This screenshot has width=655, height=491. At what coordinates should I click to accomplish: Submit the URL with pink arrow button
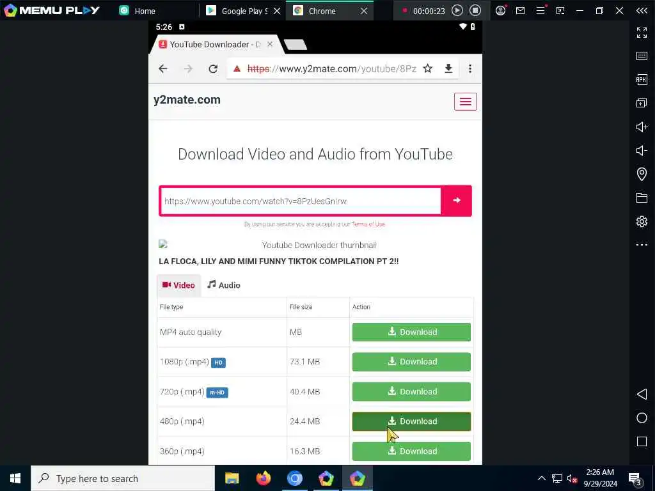click(x=457, y=200)
